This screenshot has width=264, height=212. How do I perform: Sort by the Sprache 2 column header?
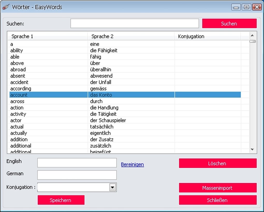pyautogui.click(x=131, y=36)
